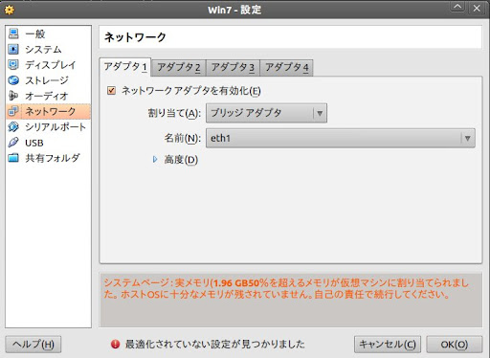Click the 一般 (General) monitor icon in the sidebar

13,34
